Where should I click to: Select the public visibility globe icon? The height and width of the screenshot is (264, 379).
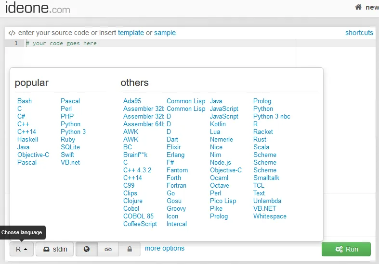coord(87,249)
